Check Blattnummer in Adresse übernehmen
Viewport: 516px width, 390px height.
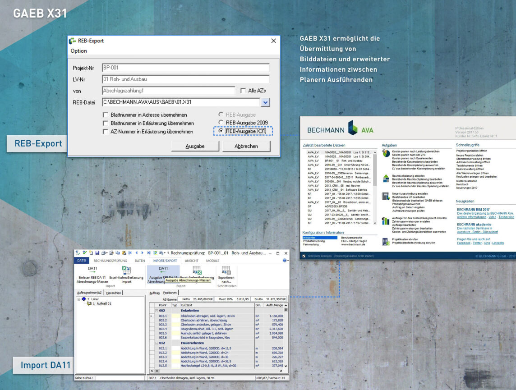pyautogui.click(x=106, y=115)
